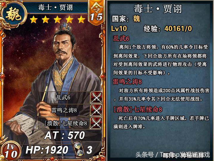Click the 魏 faction emblem on card
214x161 pixels.
pyautogui.click(x=13, y=15)
